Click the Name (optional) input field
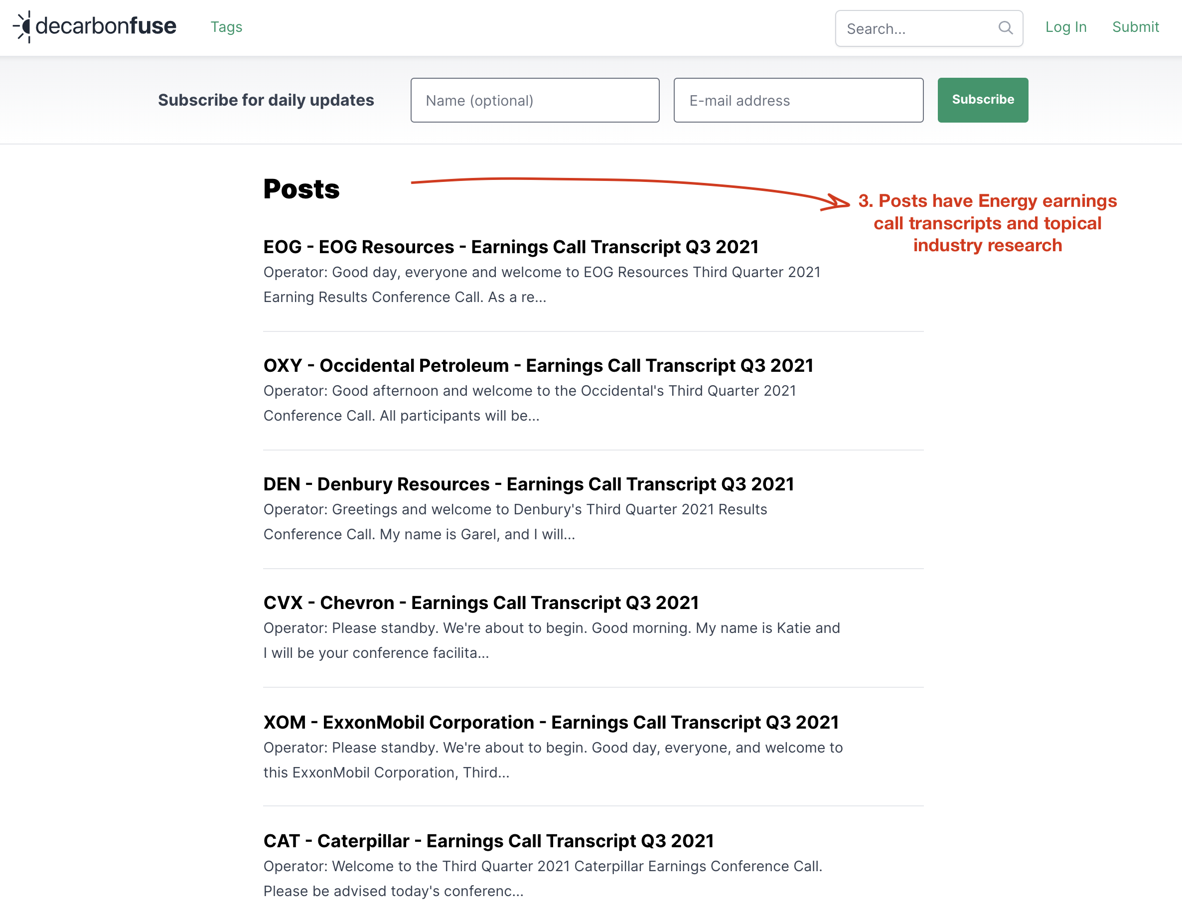Image resolution: width=1182 pixels, height=921 pixels. [x=534, y=101]
